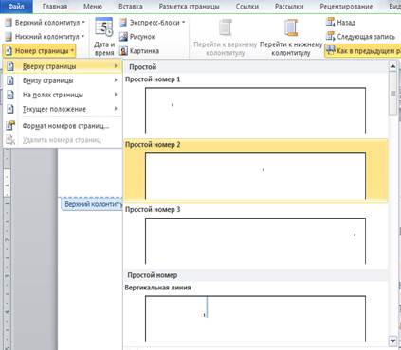Switch to the Вставка tab
Screen dimensions: 401x350
tap(131, 7)
